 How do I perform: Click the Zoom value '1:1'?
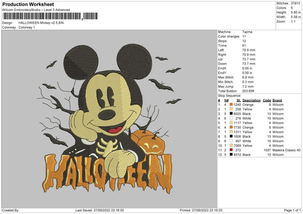coord(293,21)
